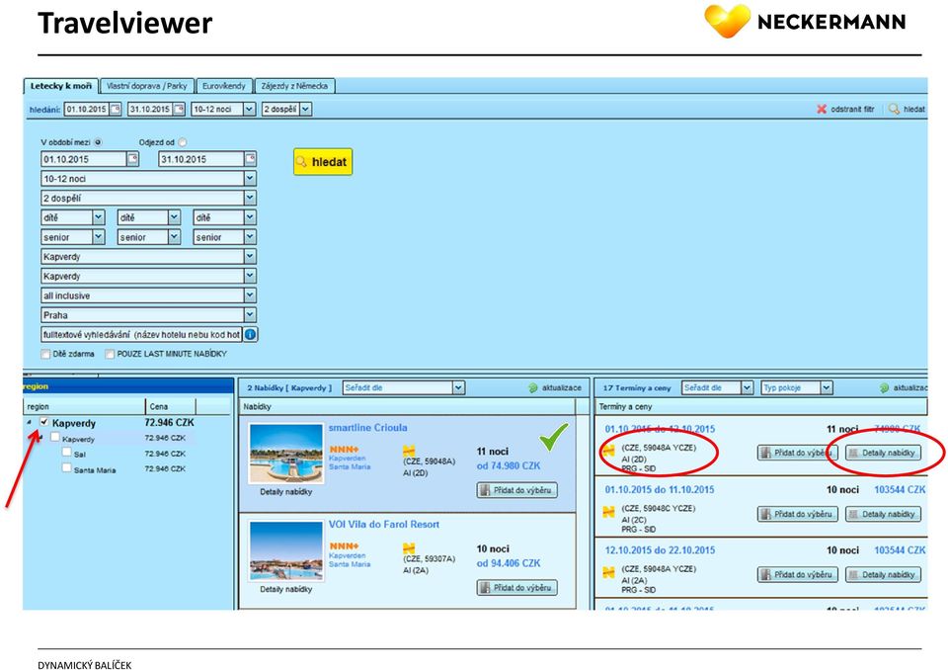Click the smartline Crioula hotel thumbnail

point(286,454)
